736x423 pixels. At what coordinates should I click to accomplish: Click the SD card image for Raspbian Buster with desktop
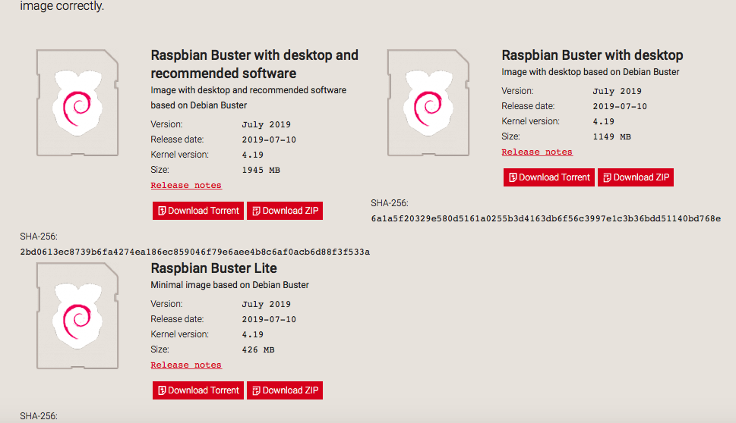click(x=428, y=102)
